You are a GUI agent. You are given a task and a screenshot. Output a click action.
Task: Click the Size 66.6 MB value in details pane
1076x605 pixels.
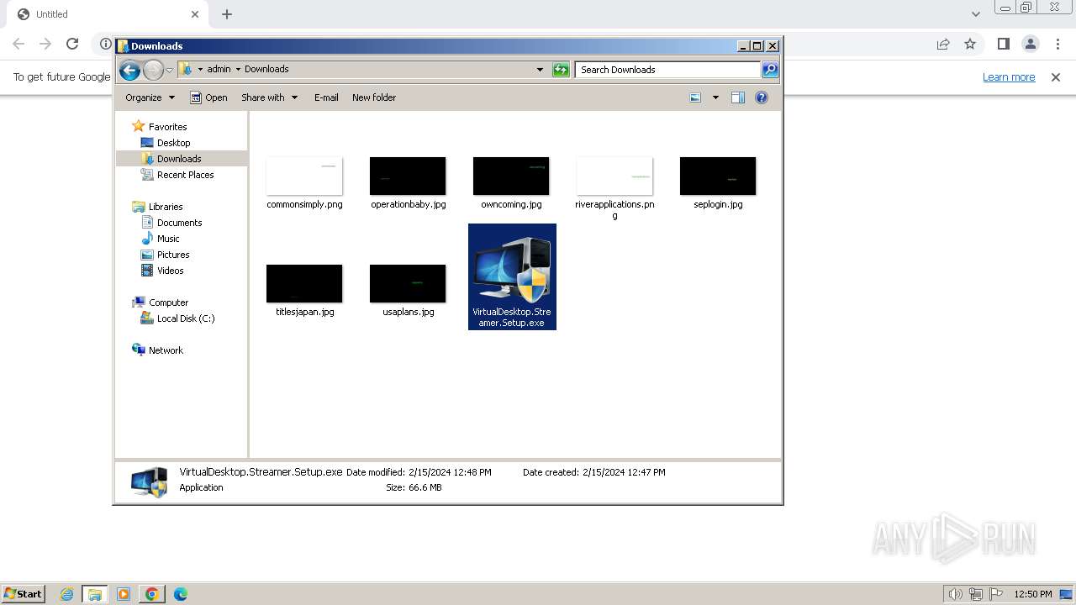tap(425, 487)
